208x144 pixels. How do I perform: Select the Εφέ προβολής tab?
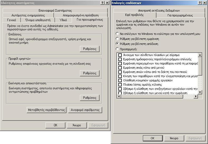pos(134,15)
